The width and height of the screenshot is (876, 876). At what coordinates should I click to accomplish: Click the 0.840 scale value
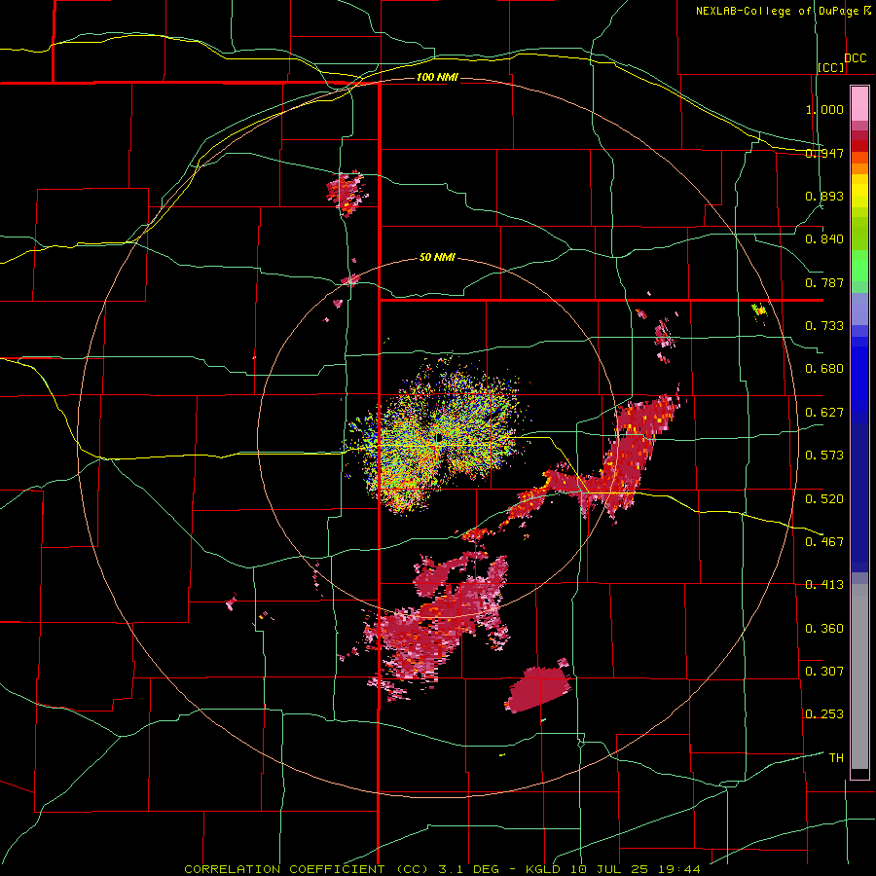824,239
